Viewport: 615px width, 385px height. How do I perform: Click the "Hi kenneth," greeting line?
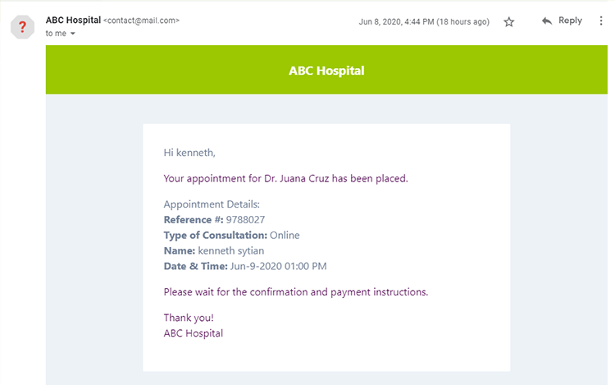pos(189,152)
